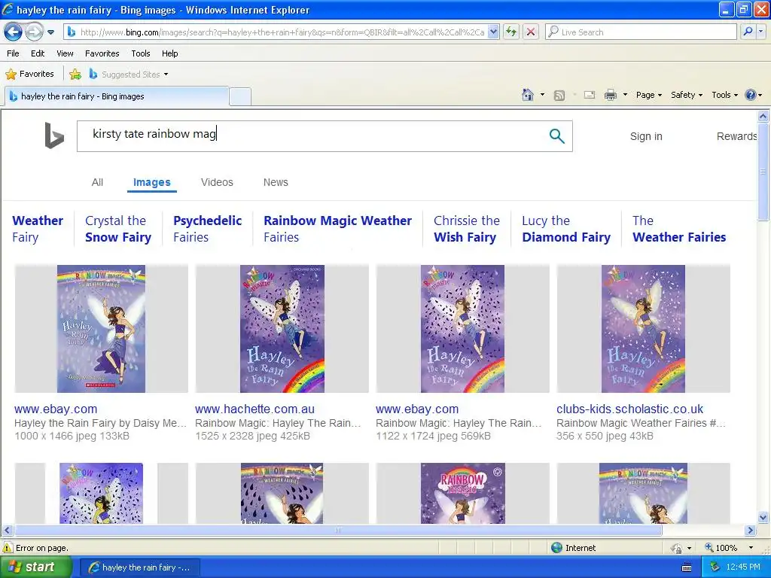Open the Tools command bar menu

click(724, 95)
